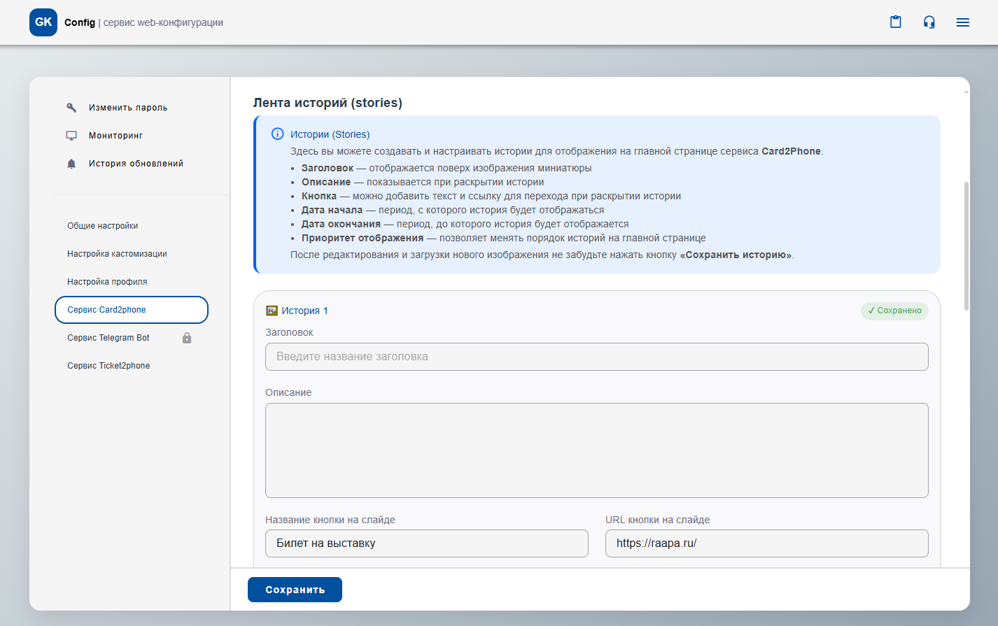Click the URL кнопки на слайде field
998x626 pixels.
tap(766, 543)
